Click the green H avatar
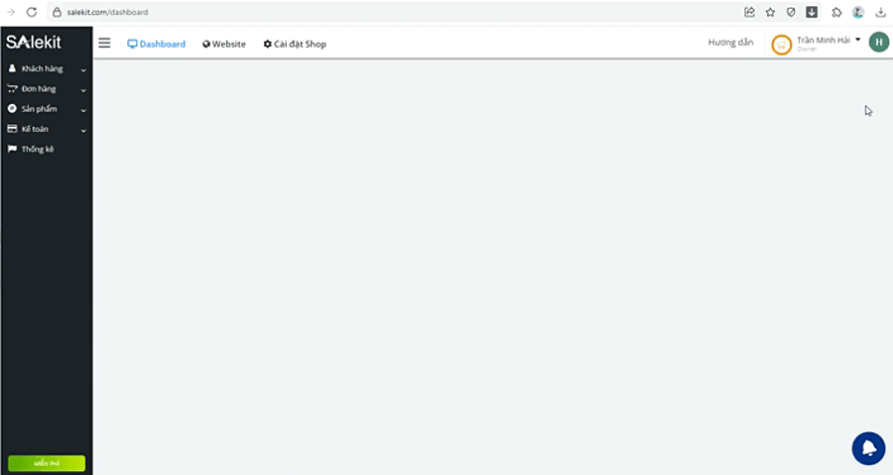 879,42
